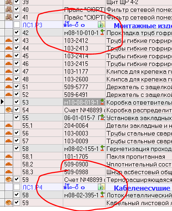Select code cell 204-0064
172x211 pixels.
pyautogui.click(x=84, y=126)
